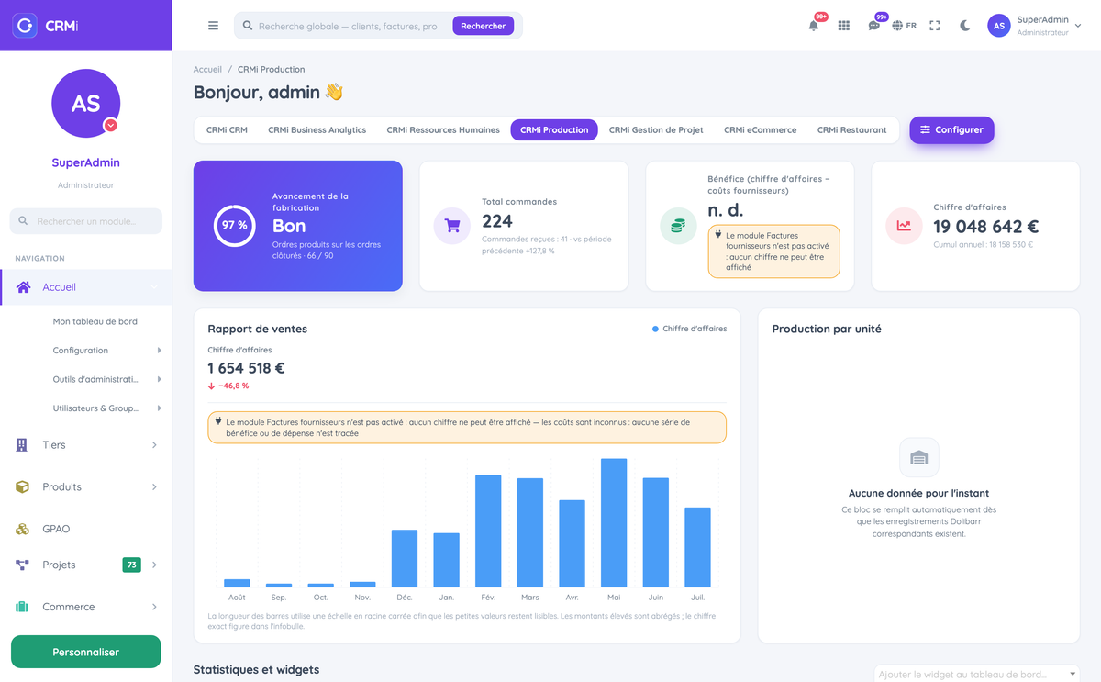1101x682 pixels.
Task: Expand the Produits menu chevron
Action: click(x=154, y=486)
